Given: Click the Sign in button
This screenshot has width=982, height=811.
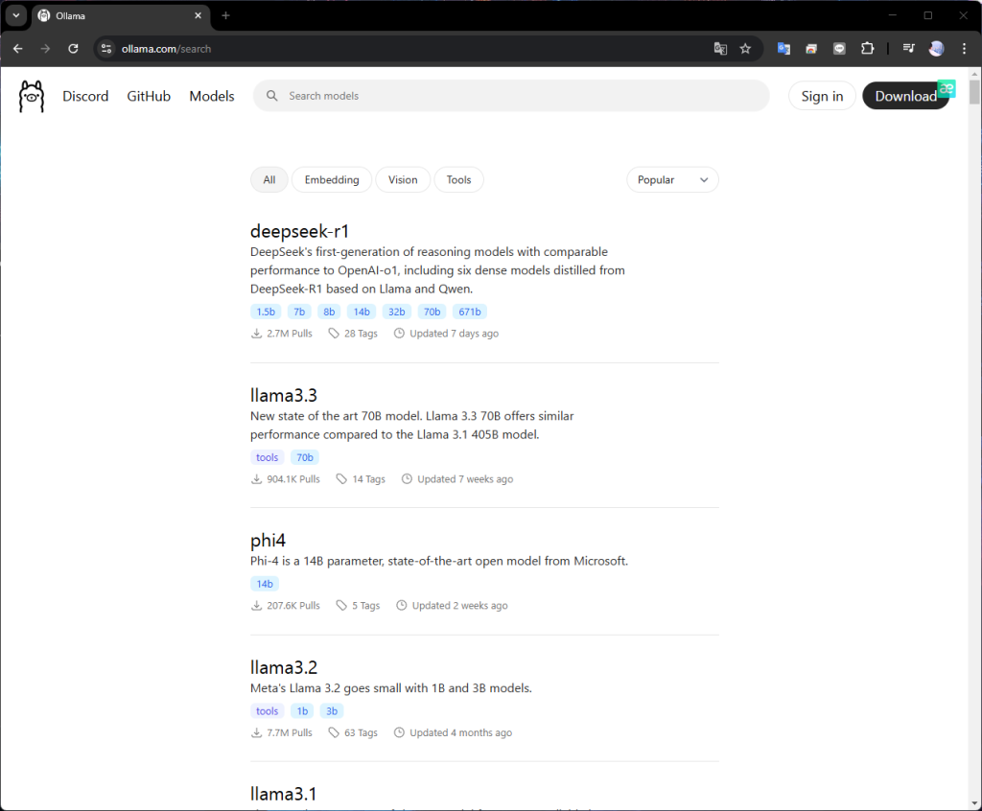Looking at the screenshot, I should click(822, 96).
